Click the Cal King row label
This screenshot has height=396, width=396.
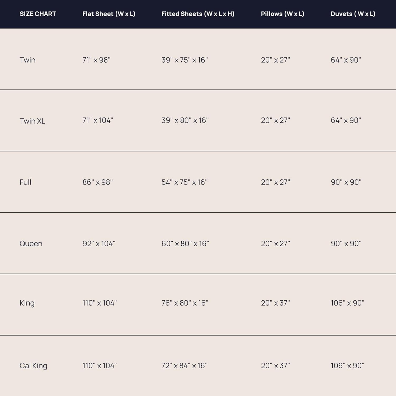click(33, 366)
